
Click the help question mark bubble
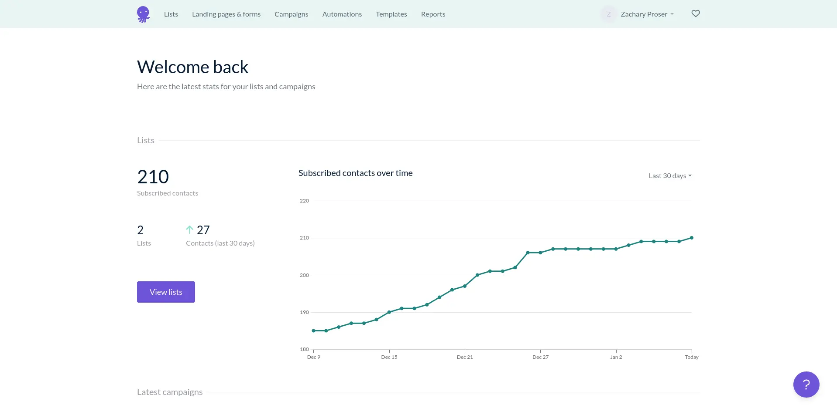tap(806, 385)
